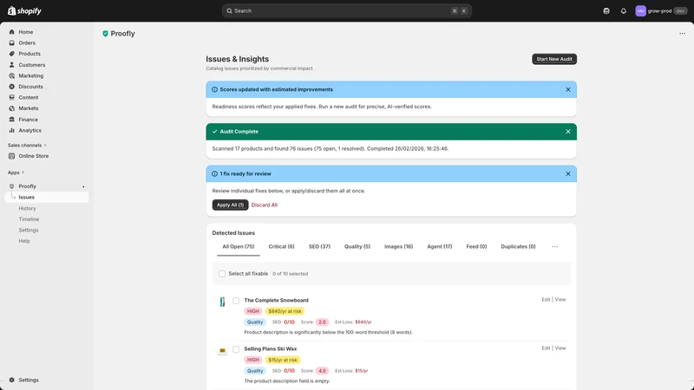Click checkmark icon on Audit Complete banner
This screenshot has width=694, height=390.
point(214,132)
